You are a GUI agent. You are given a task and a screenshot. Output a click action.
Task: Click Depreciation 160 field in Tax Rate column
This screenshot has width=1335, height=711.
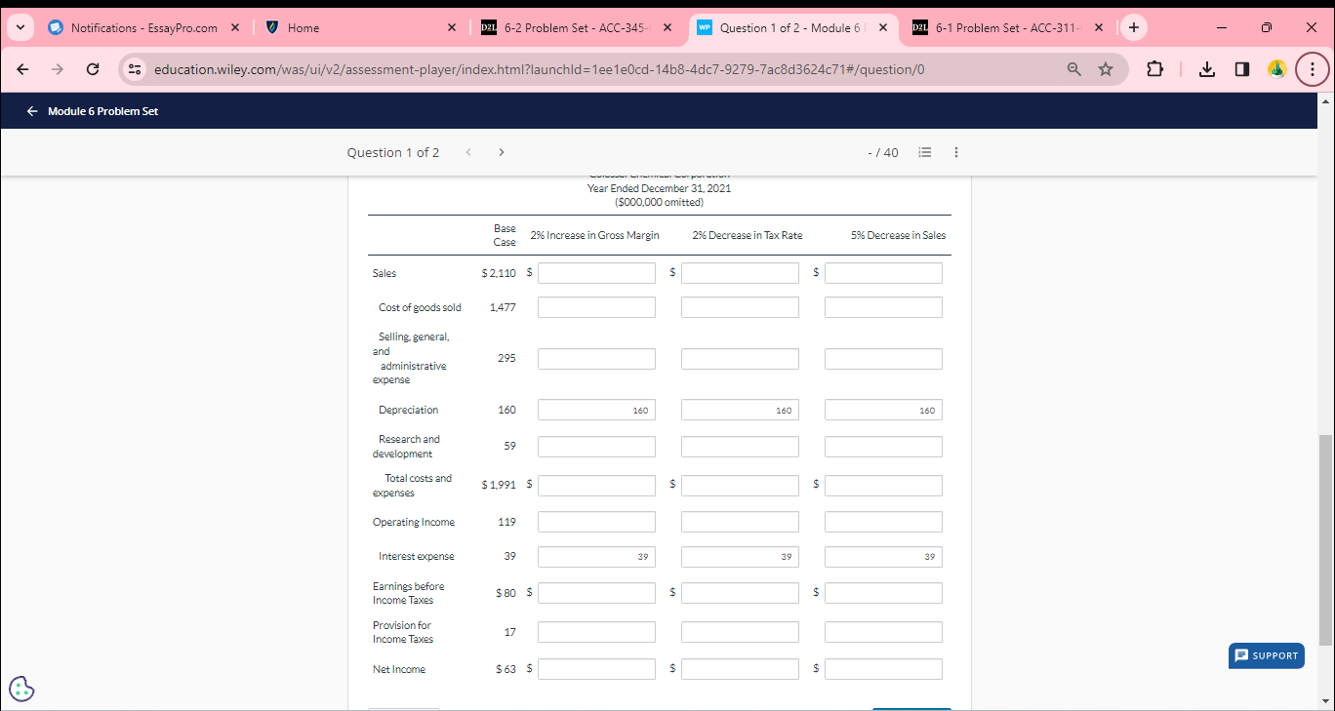[740, 410]
